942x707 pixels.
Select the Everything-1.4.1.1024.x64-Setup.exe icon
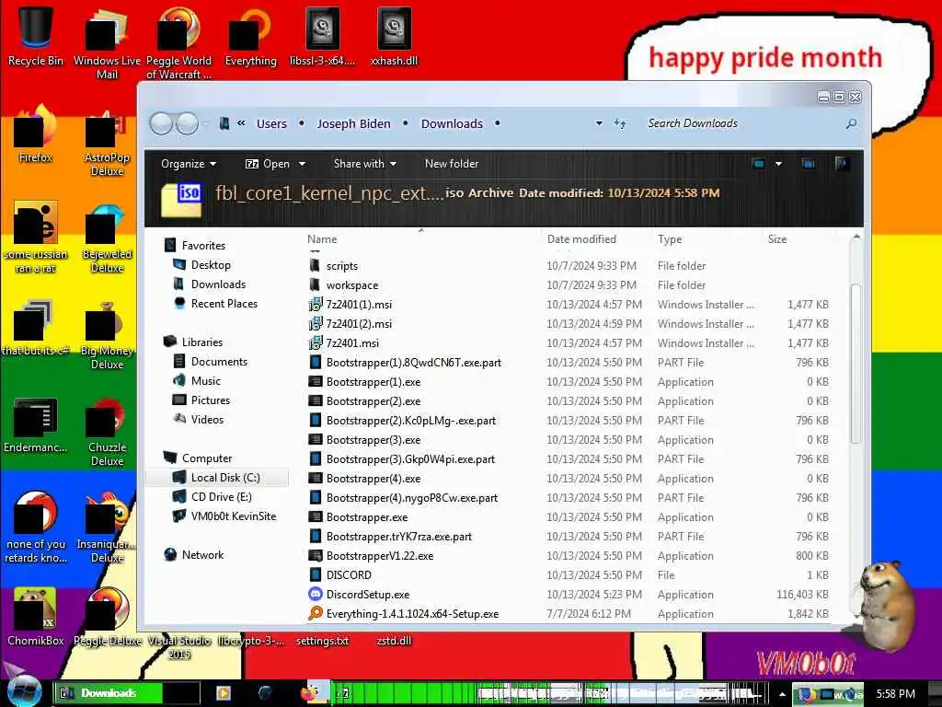(x=315, y=613)
